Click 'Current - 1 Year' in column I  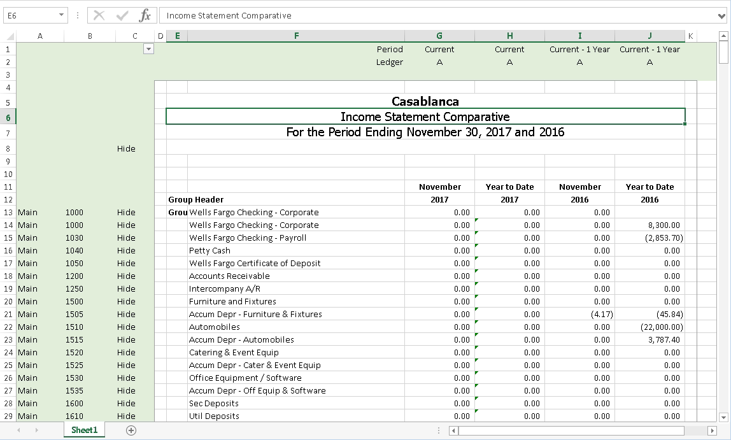579,50
